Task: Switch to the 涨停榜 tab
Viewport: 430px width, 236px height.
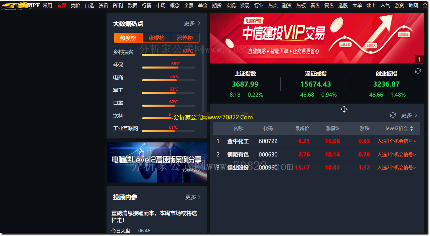Action: coord(185,38)
